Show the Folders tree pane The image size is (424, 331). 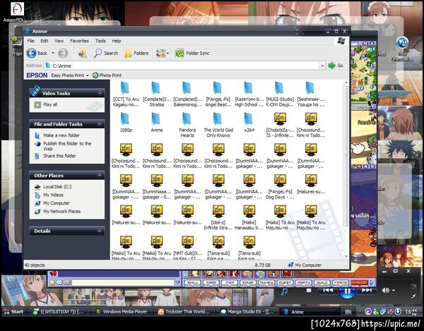click(136, 53)
